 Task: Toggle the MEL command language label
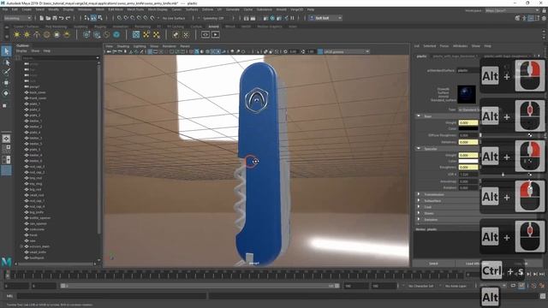tap(9, 296)
